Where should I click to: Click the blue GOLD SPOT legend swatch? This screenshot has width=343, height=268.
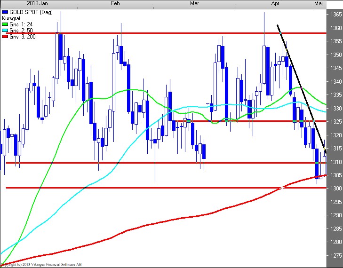(5, 12)
